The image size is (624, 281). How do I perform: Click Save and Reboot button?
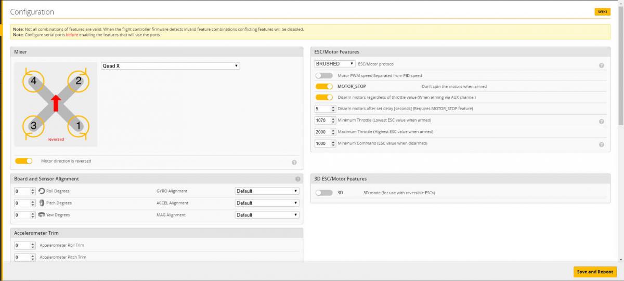click(594, 272)
